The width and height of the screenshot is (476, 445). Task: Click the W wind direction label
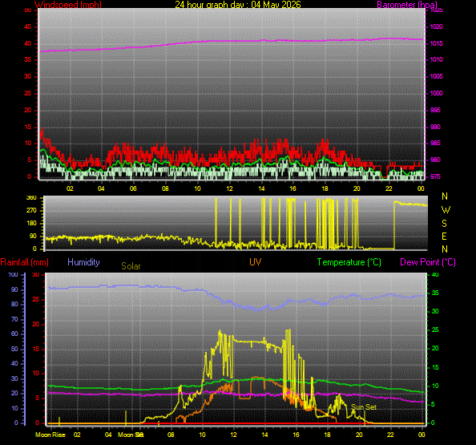pyautogui.click(x=446, y=210)
